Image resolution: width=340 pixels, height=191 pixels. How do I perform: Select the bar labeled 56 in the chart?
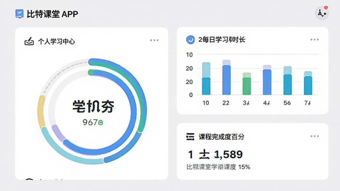click(x=288, y=81)
